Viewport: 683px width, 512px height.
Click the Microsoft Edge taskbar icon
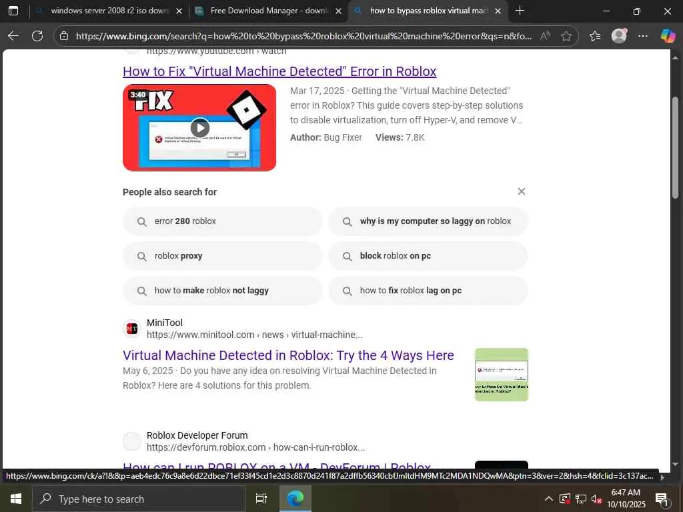coord(295,499)
